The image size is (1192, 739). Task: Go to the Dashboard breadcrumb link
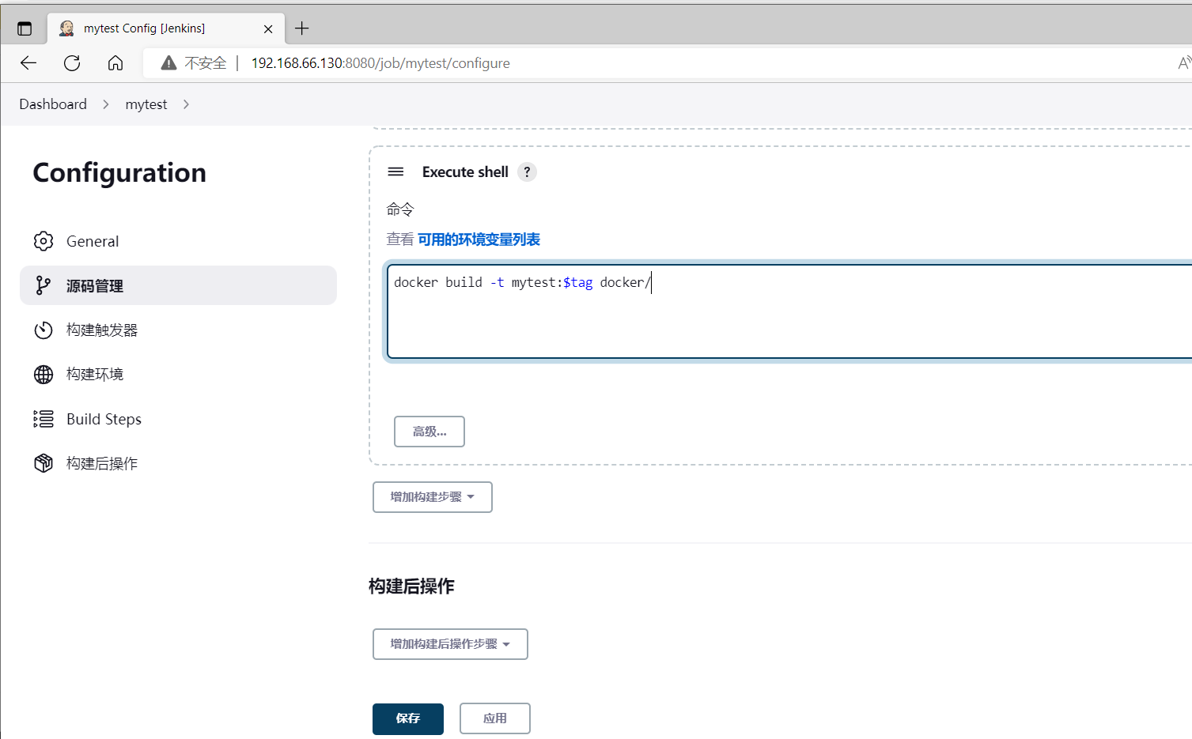tap(53, 104)
